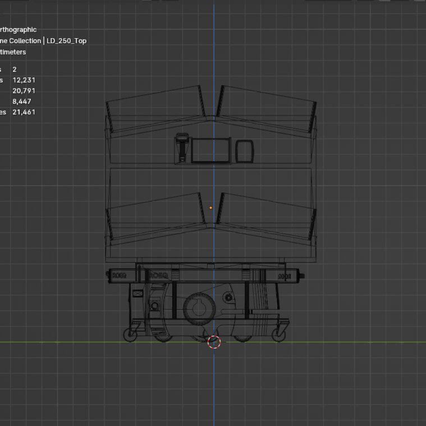Click the small rounded rectangle right of the screen
The height and width of the screenshot is (426, 426).
244,150
